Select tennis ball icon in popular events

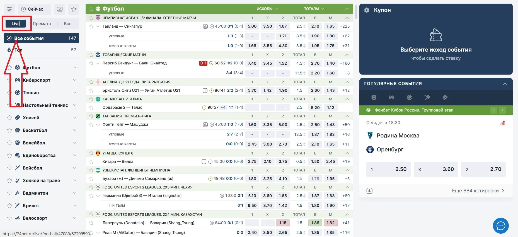click(409, 97)
